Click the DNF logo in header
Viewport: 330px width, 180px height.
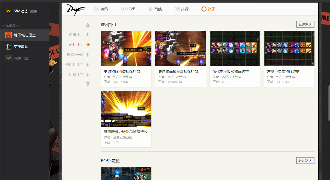(75, 10)
